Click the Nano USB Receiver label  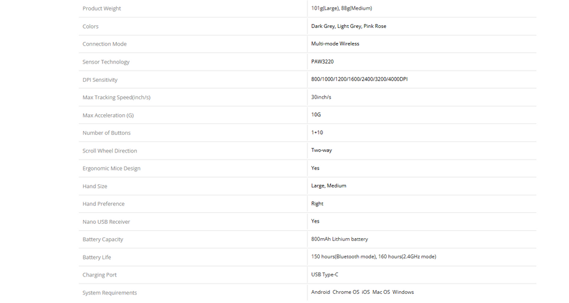(106, 221)
